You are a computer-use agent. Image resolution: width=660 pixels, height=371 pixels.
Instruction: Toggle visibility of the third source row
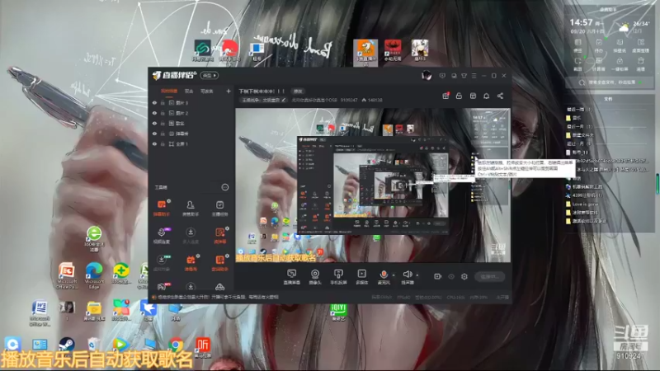pos(154,123)
